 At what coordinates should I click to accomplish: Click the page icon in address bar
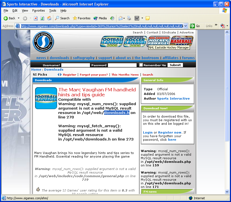tap(18, 26)
